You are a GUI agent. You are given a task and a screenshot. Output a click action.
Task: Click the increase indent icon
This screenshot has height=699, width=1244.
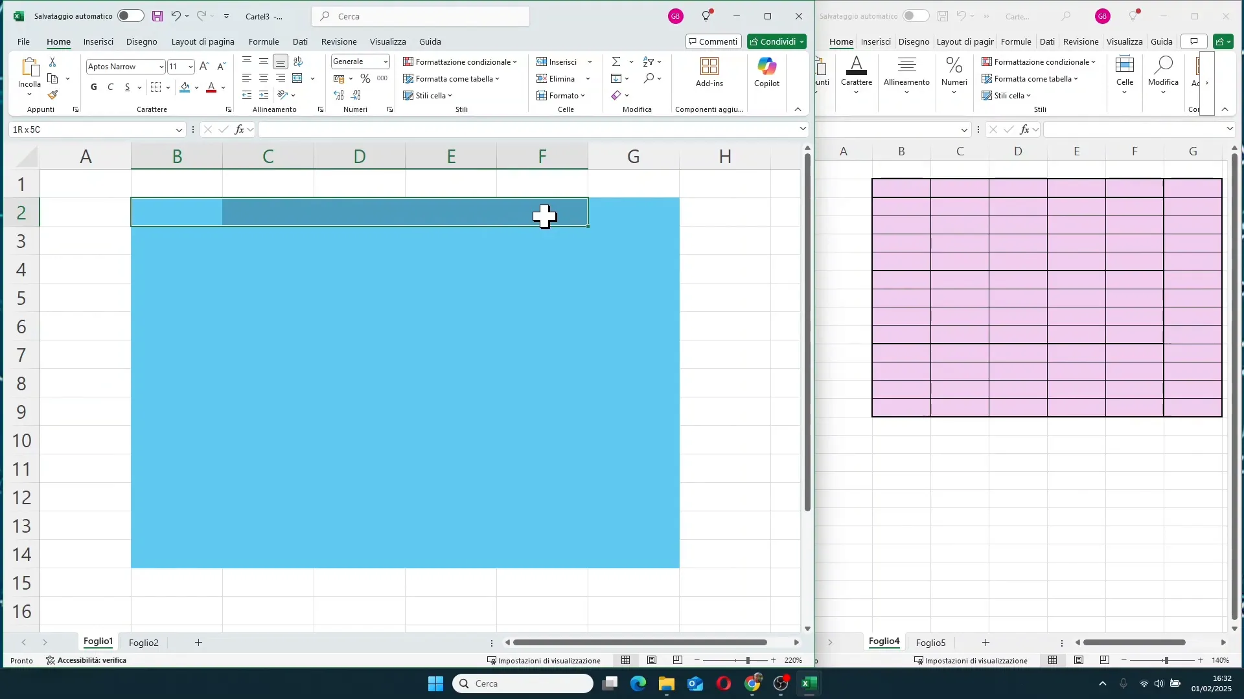point(264,95)
